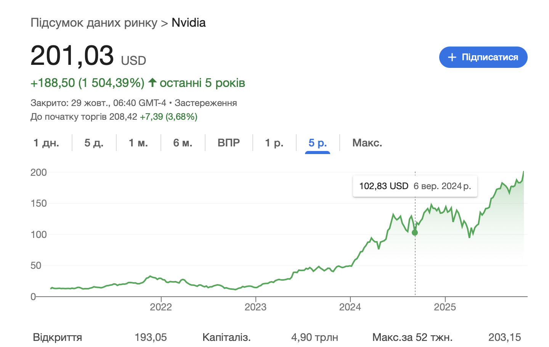Select the 5 д. time range
549x347 pixels.
tap(94, 143)
